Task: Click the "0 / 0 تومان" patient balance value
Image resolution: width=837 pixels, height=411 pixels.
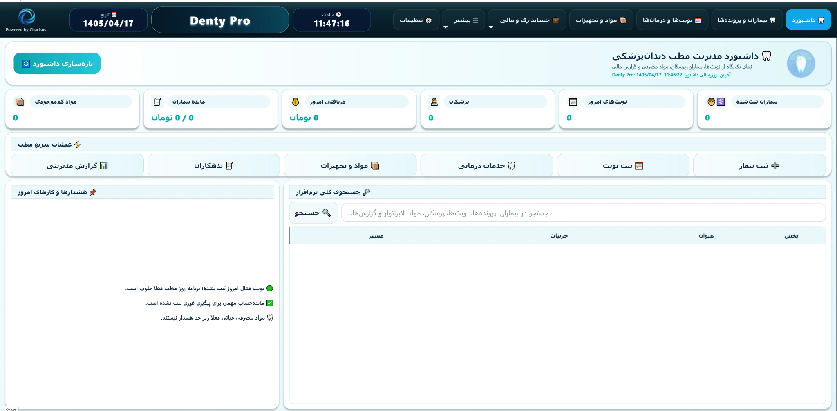Action: tap(172, 118)
